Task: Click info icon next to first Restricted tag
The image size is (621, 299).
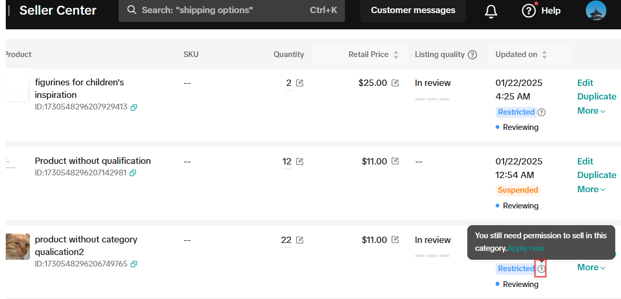Action: 542,112
